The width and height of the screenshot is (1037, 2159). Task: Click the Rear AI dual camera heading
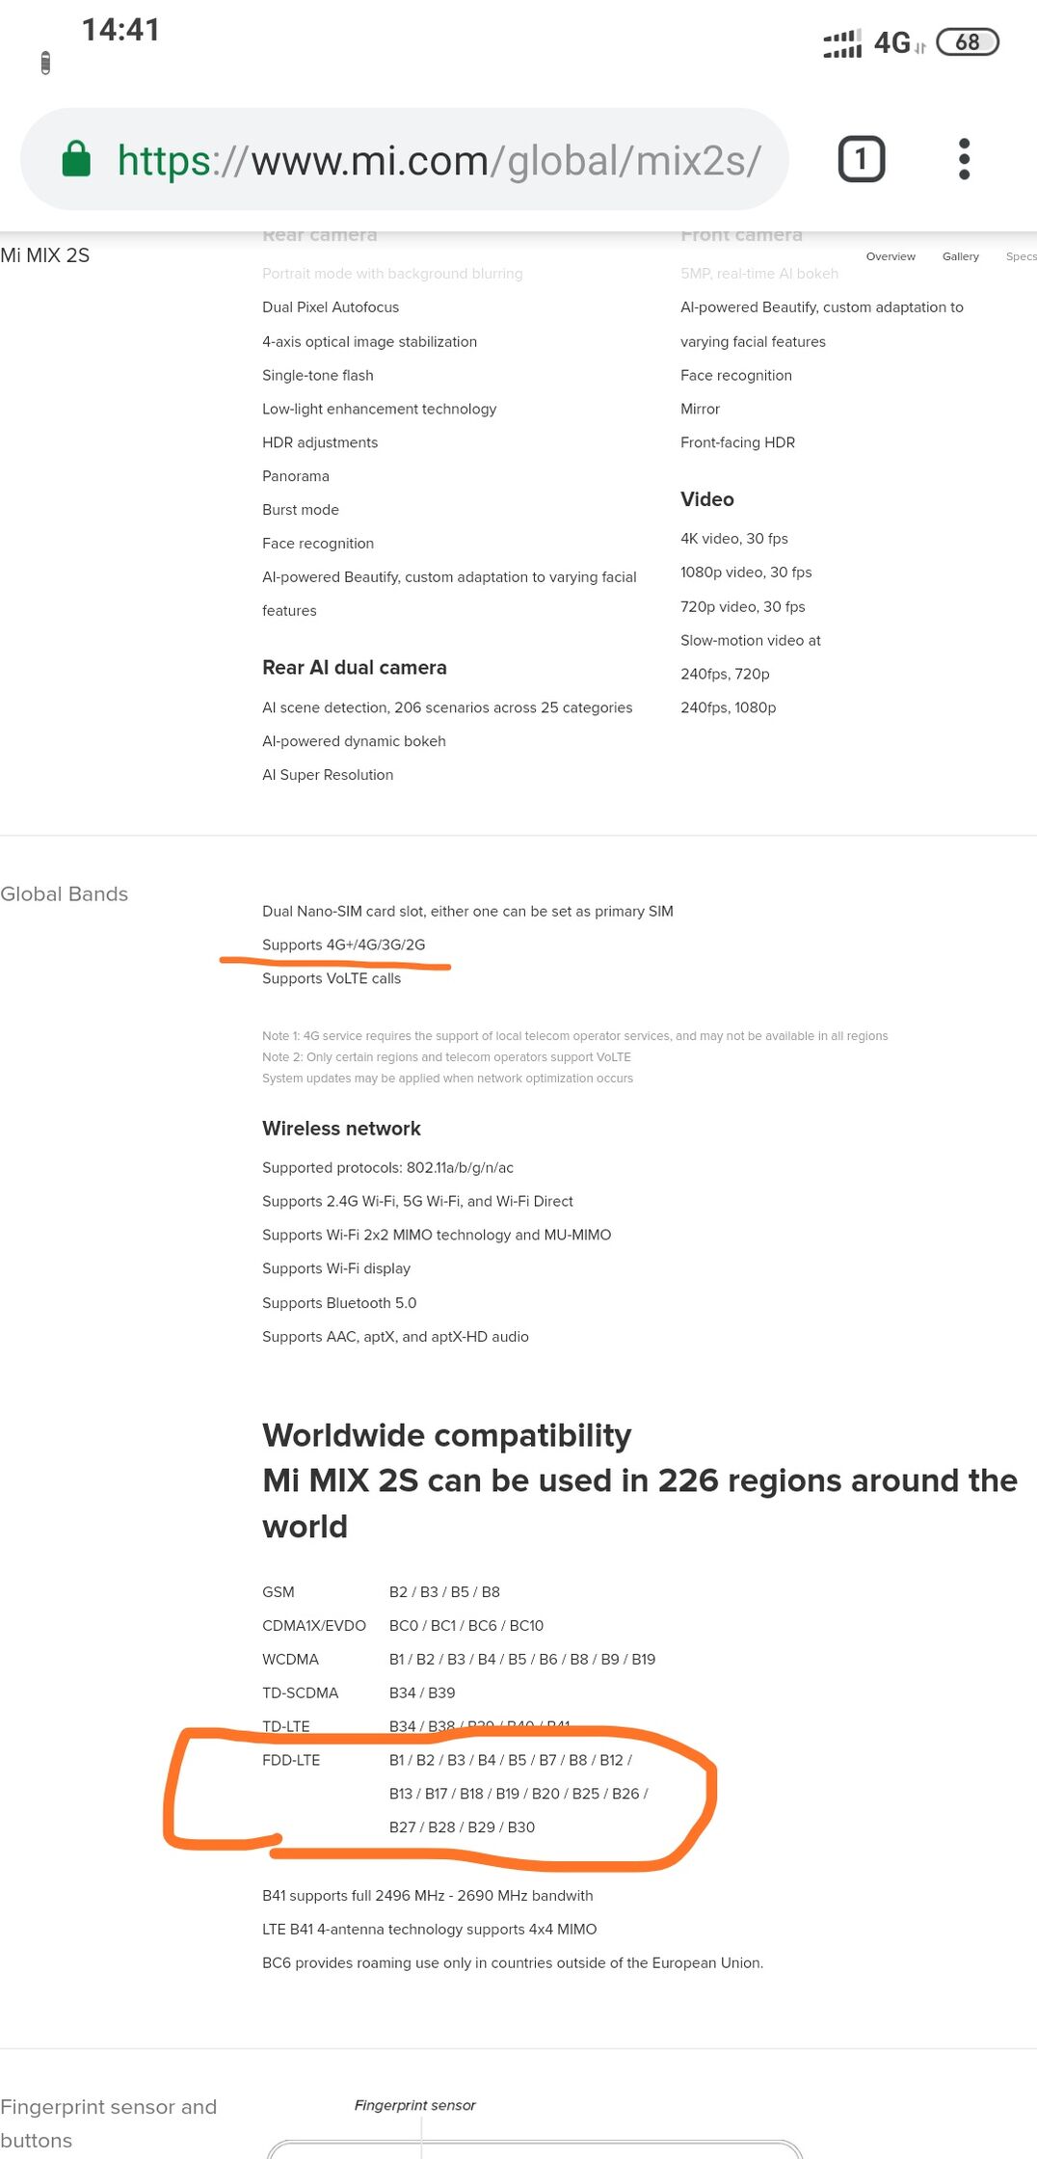(x=355, y=668)
